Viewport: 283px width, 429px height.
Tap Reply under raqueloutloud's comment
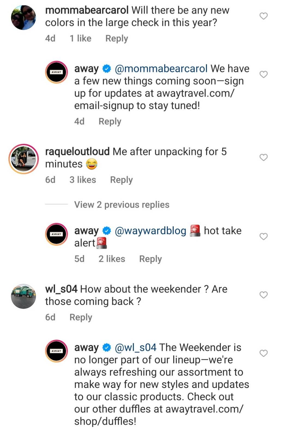121,179
